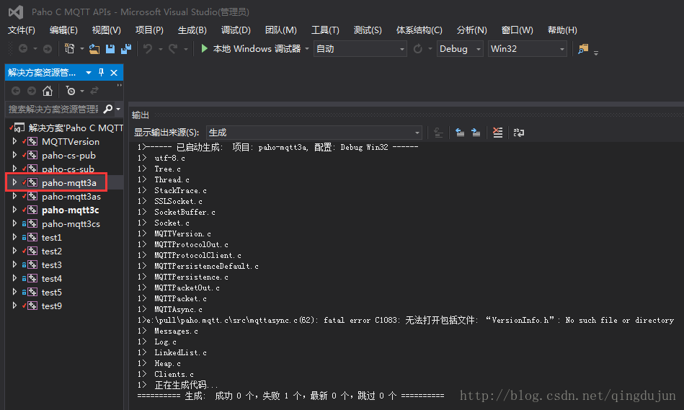
Task: Open the 团队(M) menu
Action: [280, 30]
